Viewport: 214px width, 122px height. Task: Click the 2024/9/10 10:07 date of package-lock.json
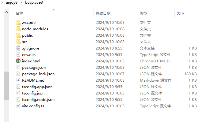pos(110,74)
